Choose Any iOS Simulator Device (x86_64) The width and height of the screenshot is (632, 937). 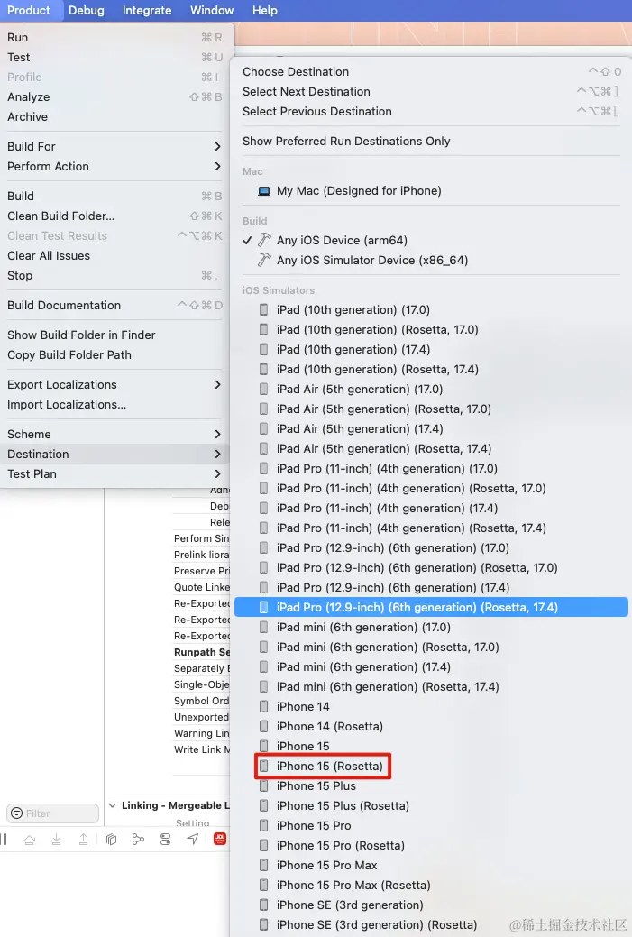pyautogui.click(x=372, y=261)
